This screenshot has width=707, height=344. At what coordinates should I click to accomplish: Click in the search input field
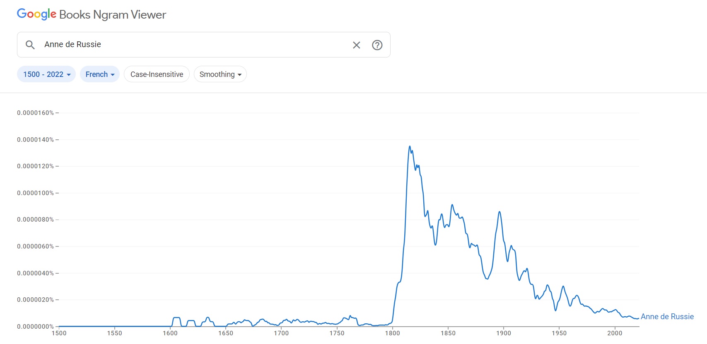195,45
